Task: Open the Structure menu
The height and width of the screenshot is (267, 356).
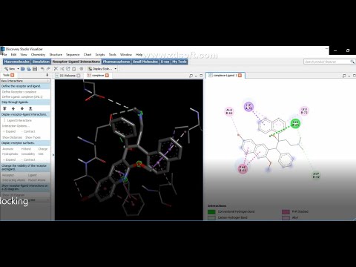Action: click(56, 54)
